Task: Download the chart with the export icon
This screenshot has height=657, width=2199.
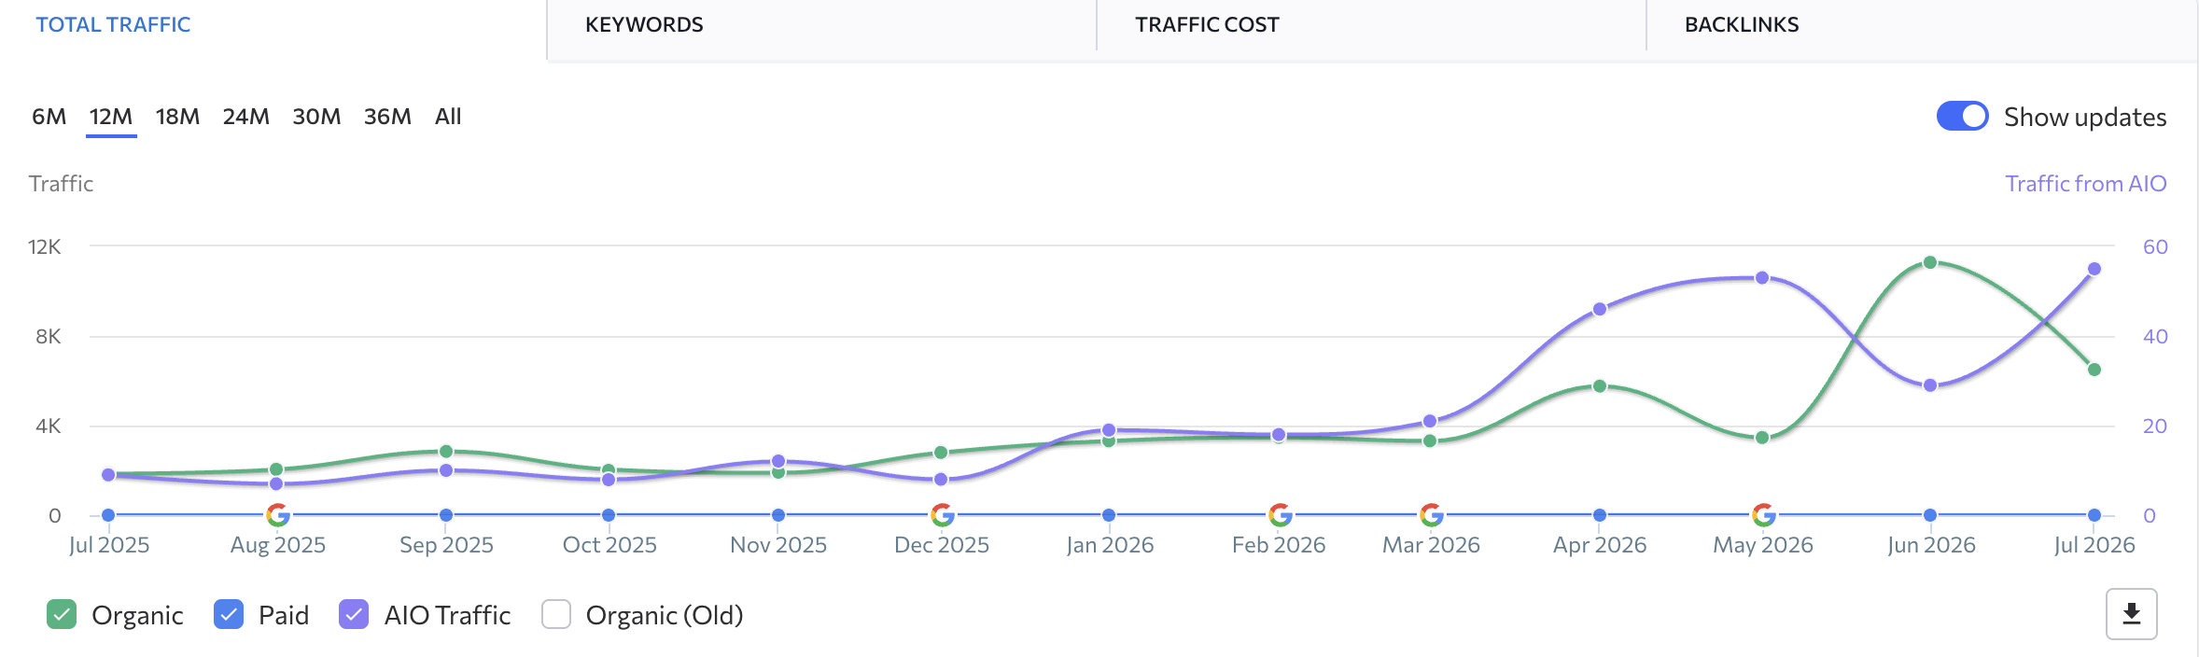Action: click(x=2131, y=614)
